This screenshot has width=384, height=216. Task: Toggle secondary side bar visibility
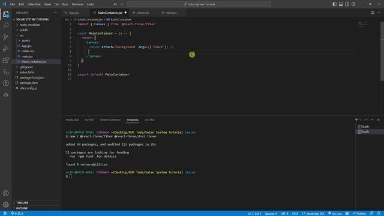click(347, 4)
